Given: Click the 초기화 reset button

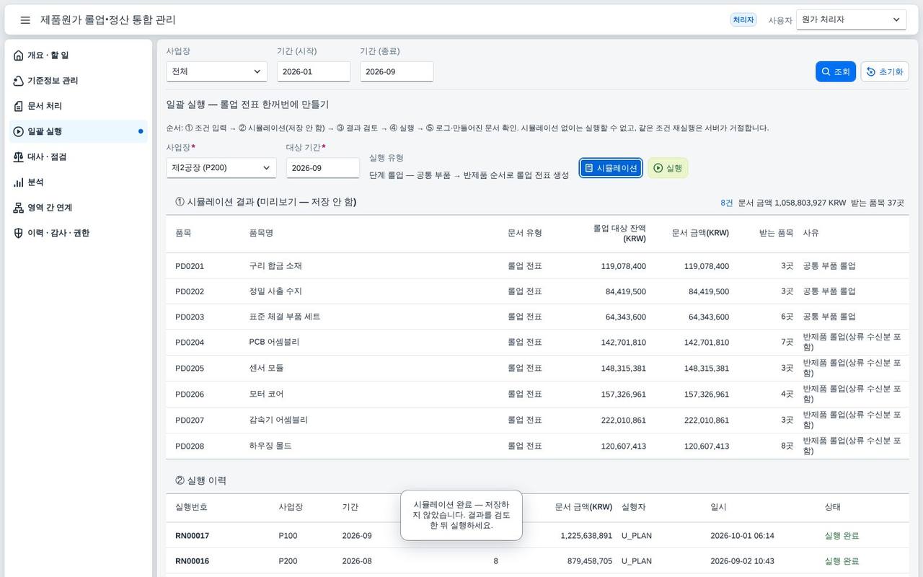Looking at the screenshot, I should tap(885, 71).
